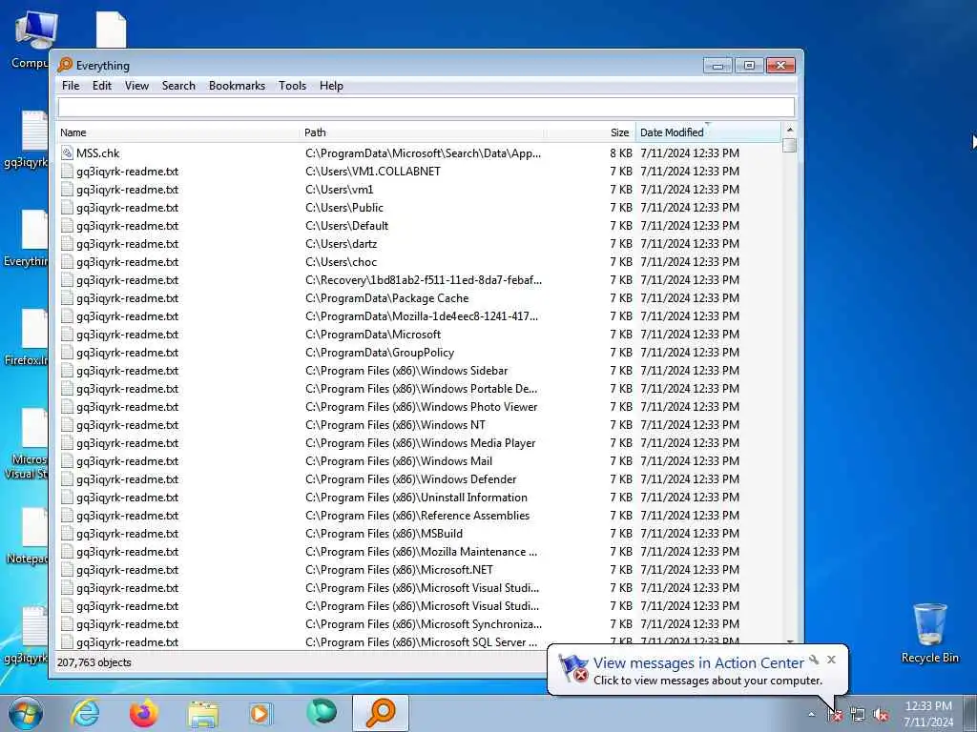Click path C:\Program Files (x86)\Uninstall Information
This screenshot has width=977, height=732.
click(x=416, y=497)
